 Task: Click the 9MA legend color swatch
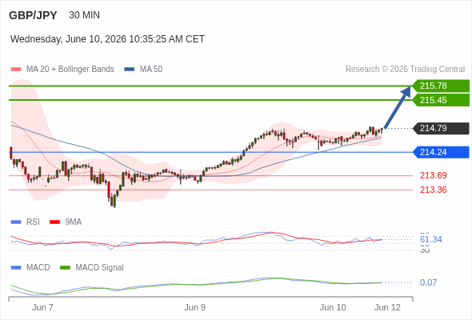(x=54, y=222)
